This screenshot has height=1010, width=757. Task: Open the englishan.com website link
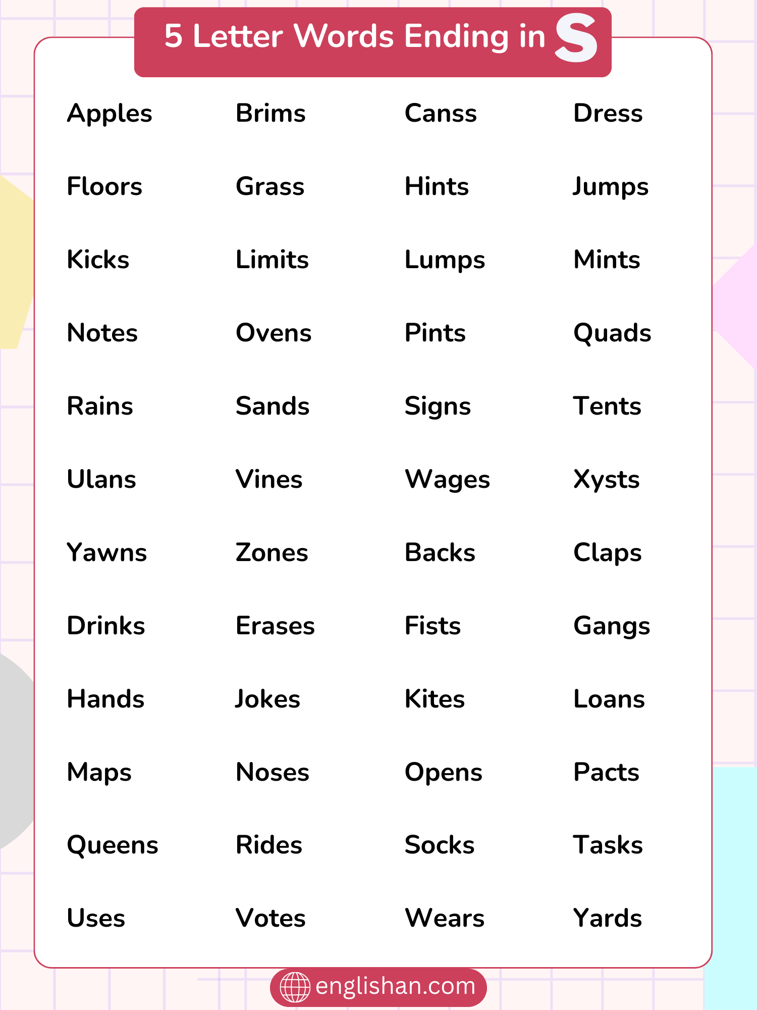coord(395,986)
